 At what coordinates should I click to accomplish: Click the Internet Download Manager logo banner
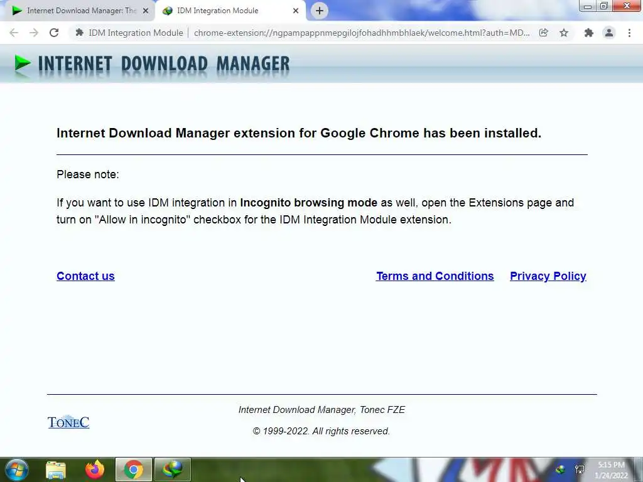coord(152,65)
